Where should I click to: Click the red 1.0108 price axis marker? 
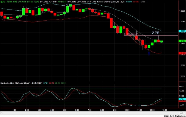pyautogui.click(x=182, y=53)
